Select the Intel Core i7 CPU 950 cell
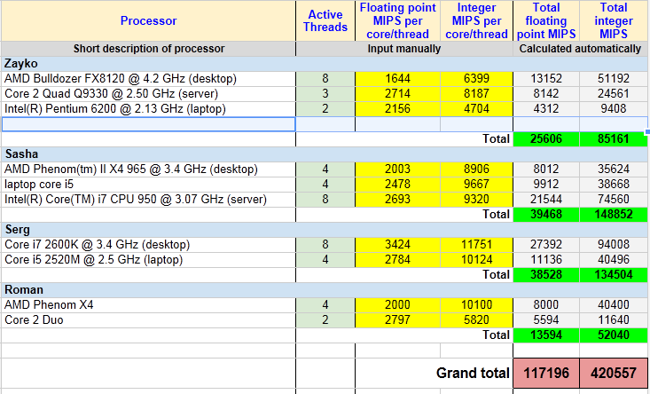The height and width of the screenshot is (394, 650). [148, 200]
